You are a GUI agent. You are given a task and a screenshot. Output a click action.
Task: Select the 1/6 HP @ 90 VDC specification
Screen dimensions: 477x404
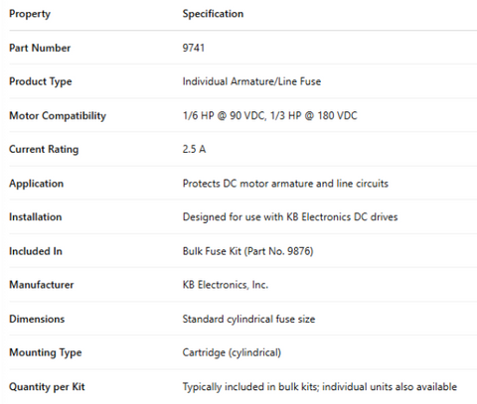point(225,116)
